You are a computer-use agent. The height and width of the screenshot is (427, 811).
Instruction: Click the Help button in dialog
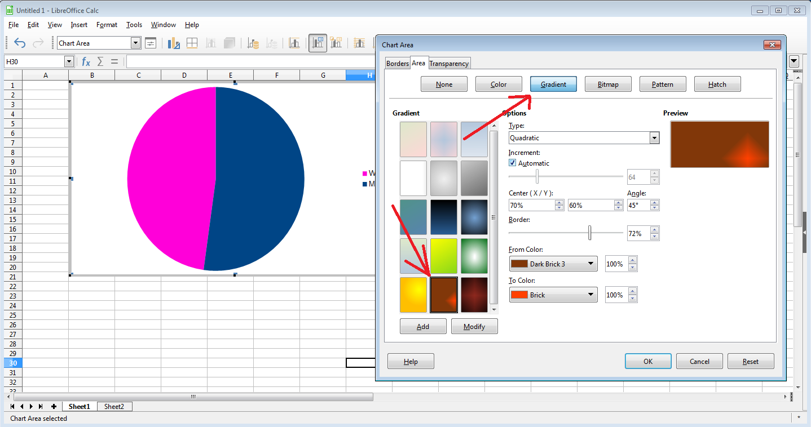pyautogui.click(x=411, y=361)
